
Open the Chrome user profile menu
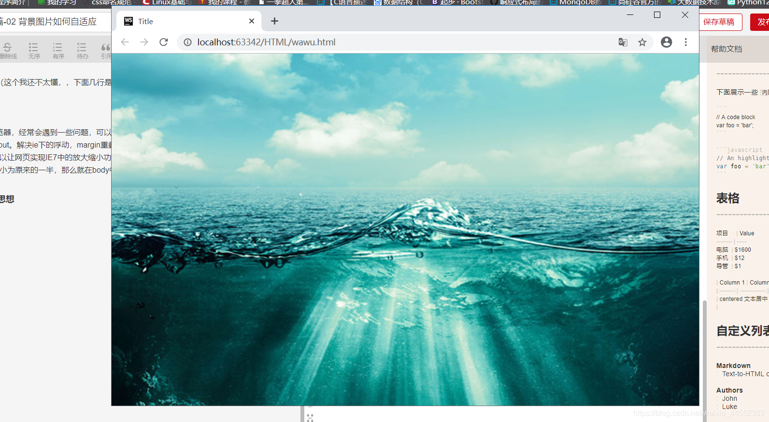click(666, 42)
